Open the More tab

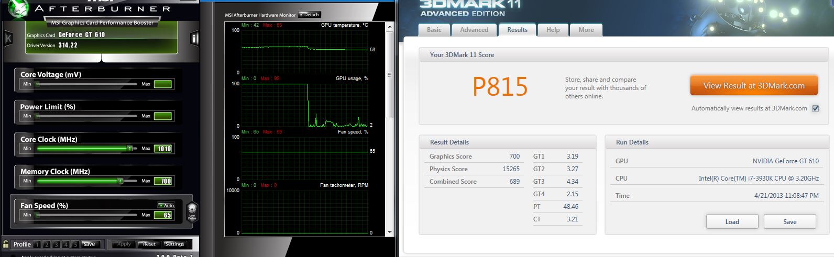pyautogui.click(x=586, y=30)
